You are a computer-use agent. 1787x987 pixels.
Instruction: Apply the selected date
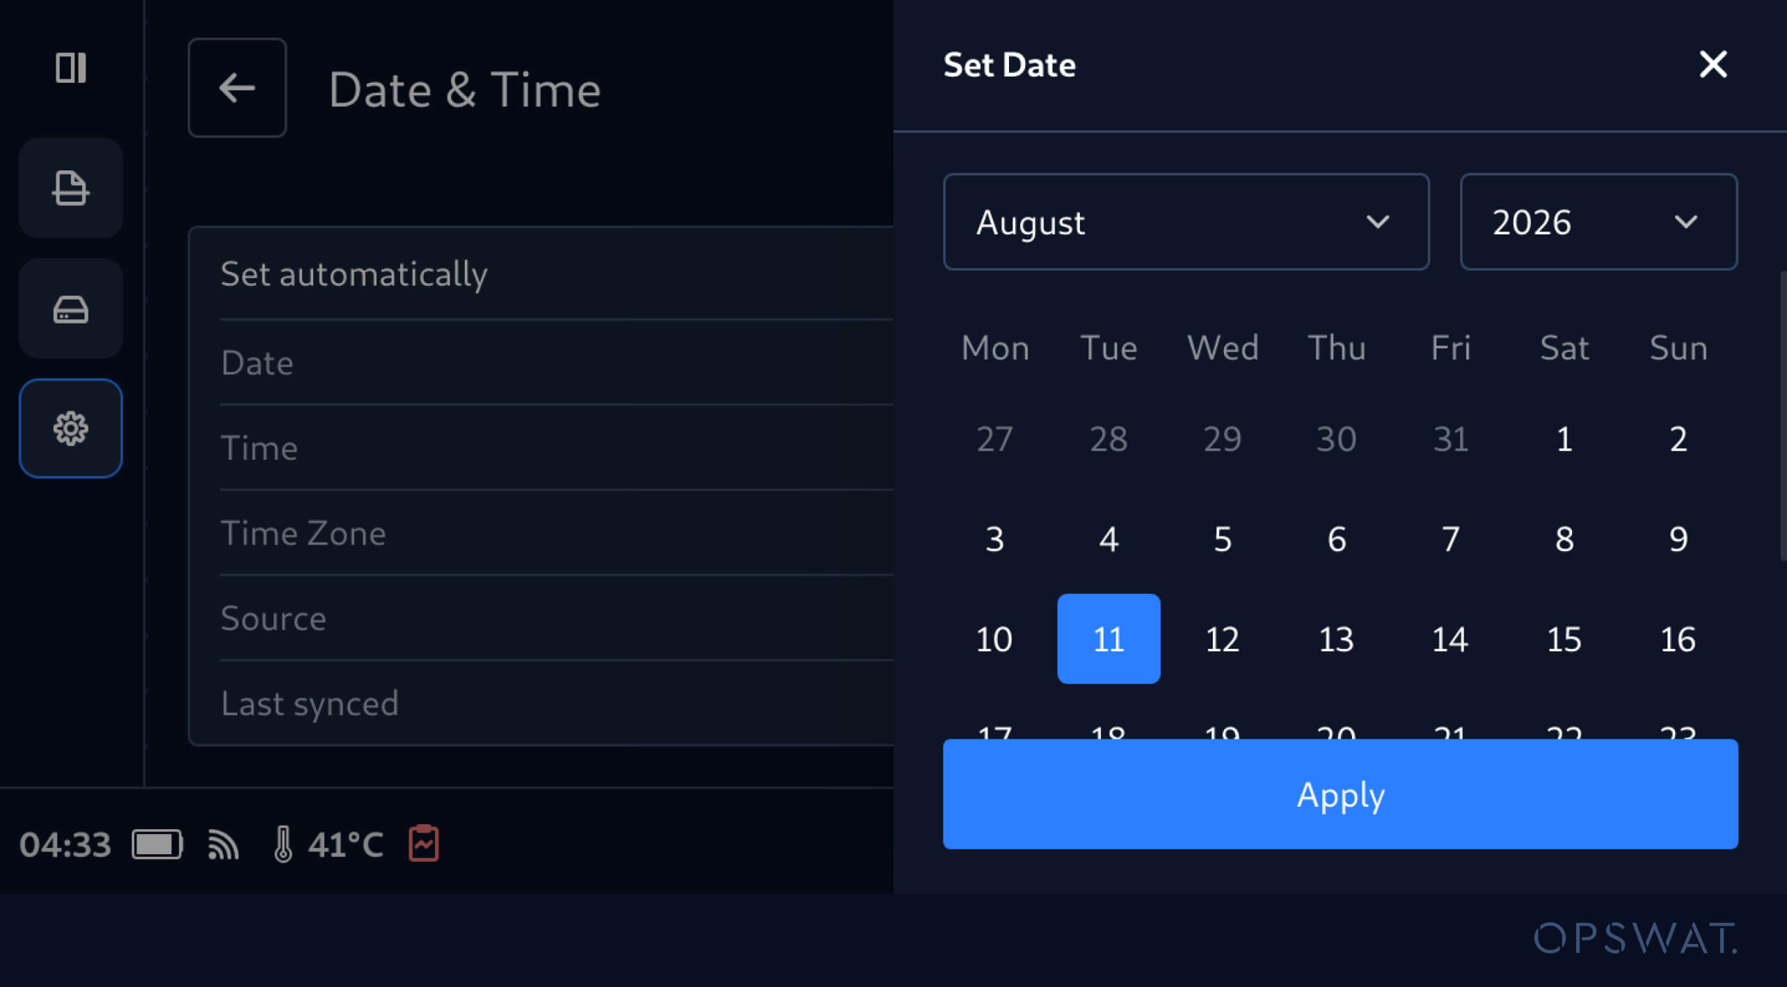coord(1340,794)
